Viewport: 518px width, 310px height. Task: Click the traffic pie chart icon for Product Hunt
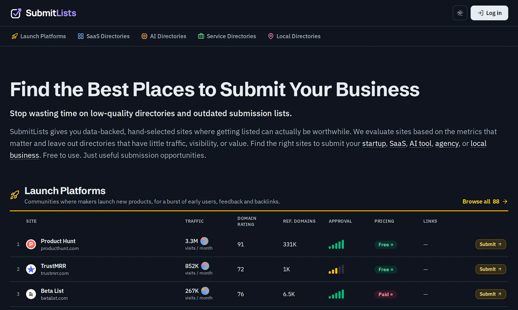(x=204, y=241)
